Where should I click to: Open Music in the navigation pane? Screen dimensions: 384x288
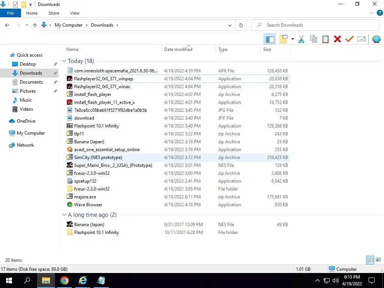[x=26, y=100]
